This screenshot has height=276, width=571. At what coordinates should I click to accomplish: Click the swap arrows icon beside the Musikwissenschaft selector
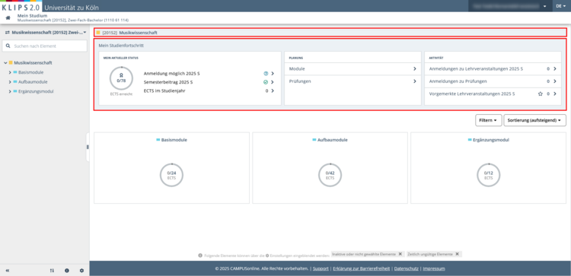point(8,33)
